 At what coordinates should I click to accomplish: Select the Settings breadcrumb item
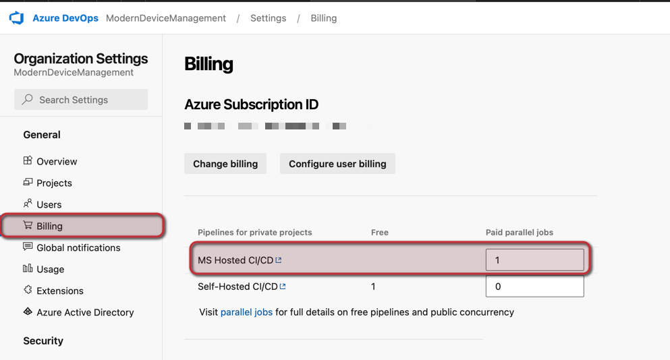(268, 18)
